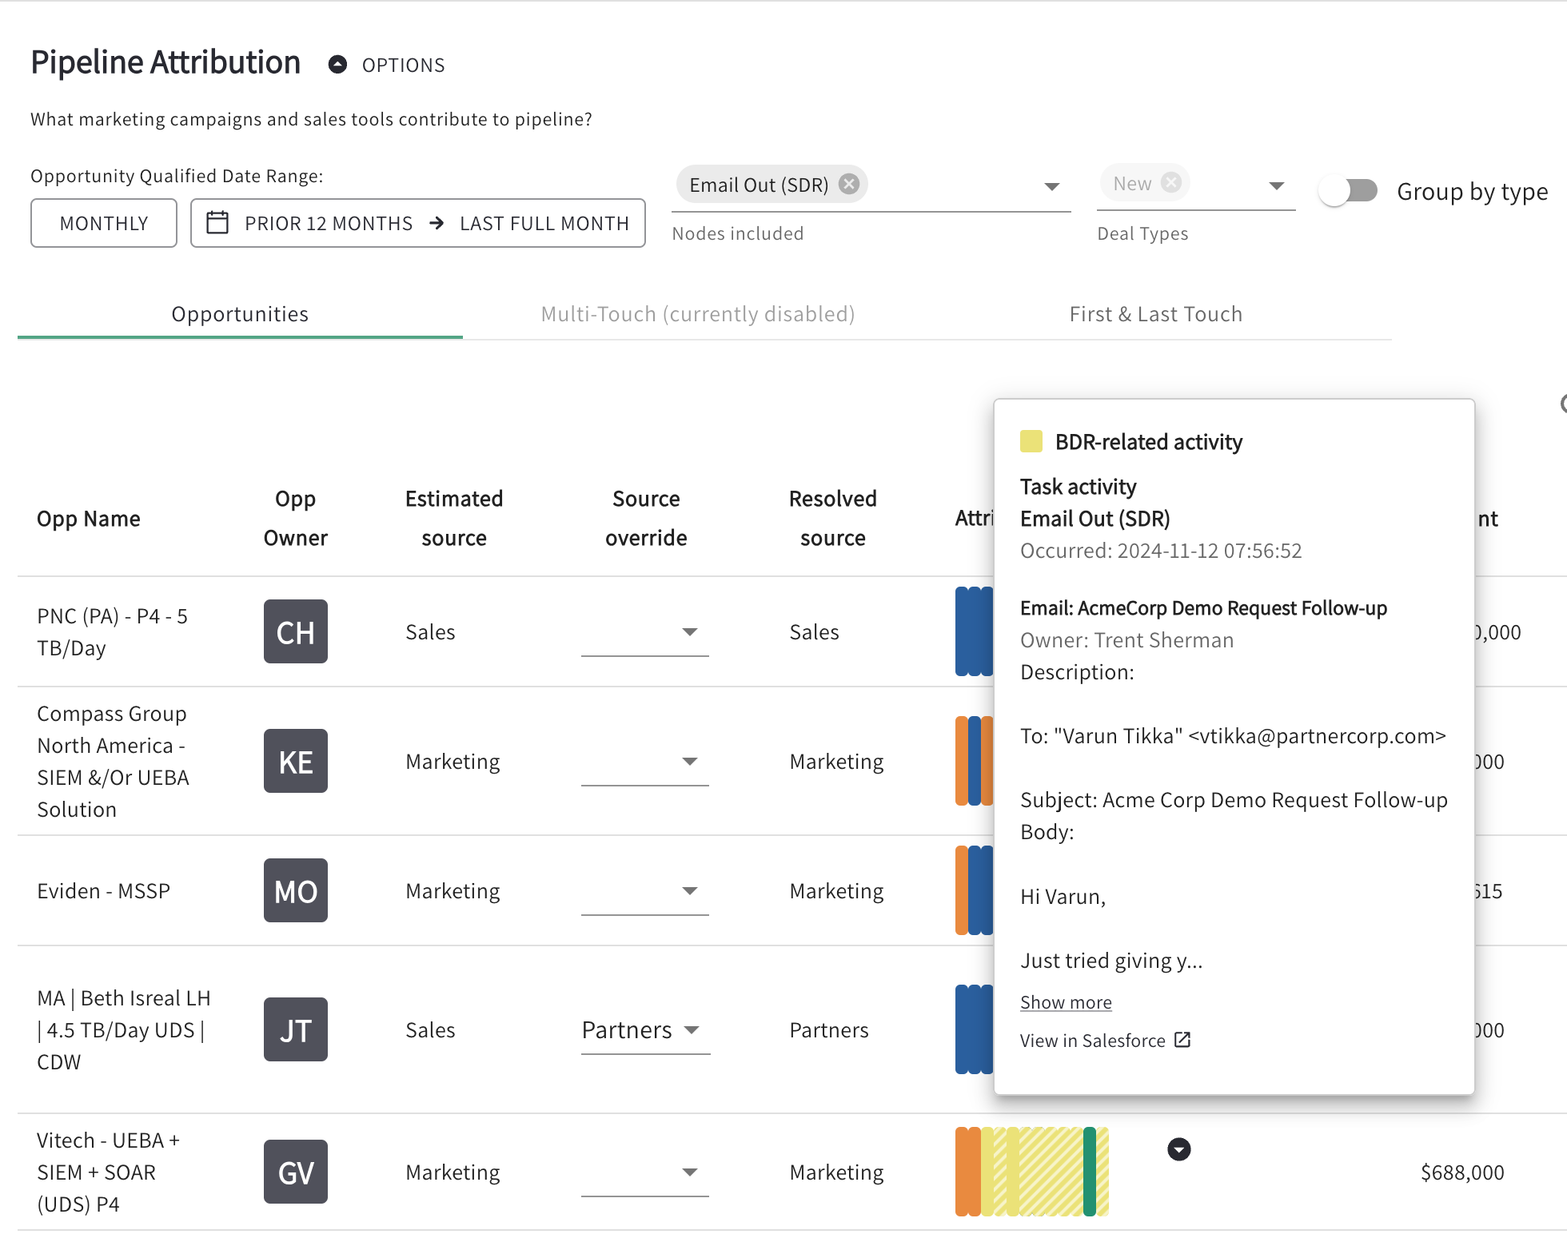The image size is (1567, 1234).
Task: Click the calendar icon in date range
Action: (x=217, y=222)
